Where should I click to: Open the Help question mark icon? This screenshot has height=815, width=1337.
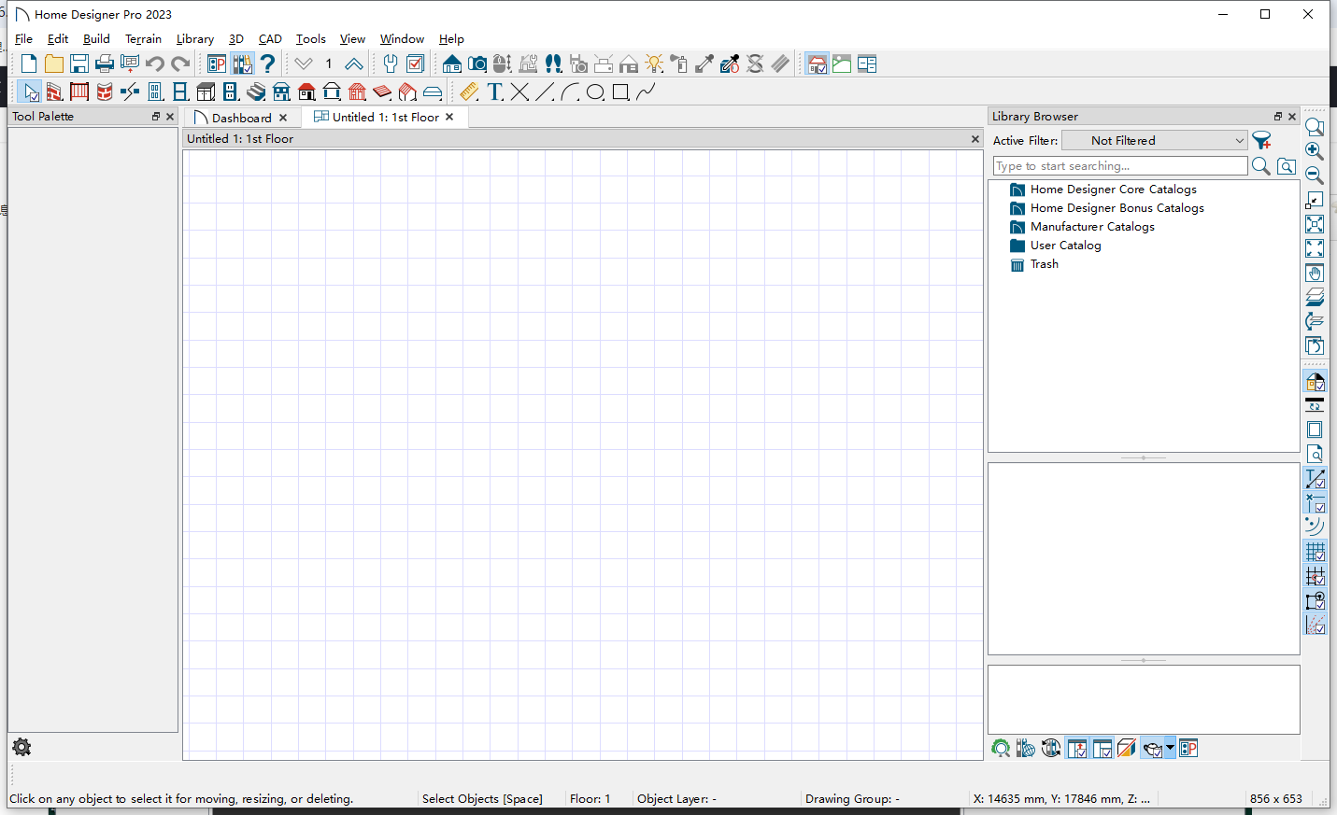(268, 63)
